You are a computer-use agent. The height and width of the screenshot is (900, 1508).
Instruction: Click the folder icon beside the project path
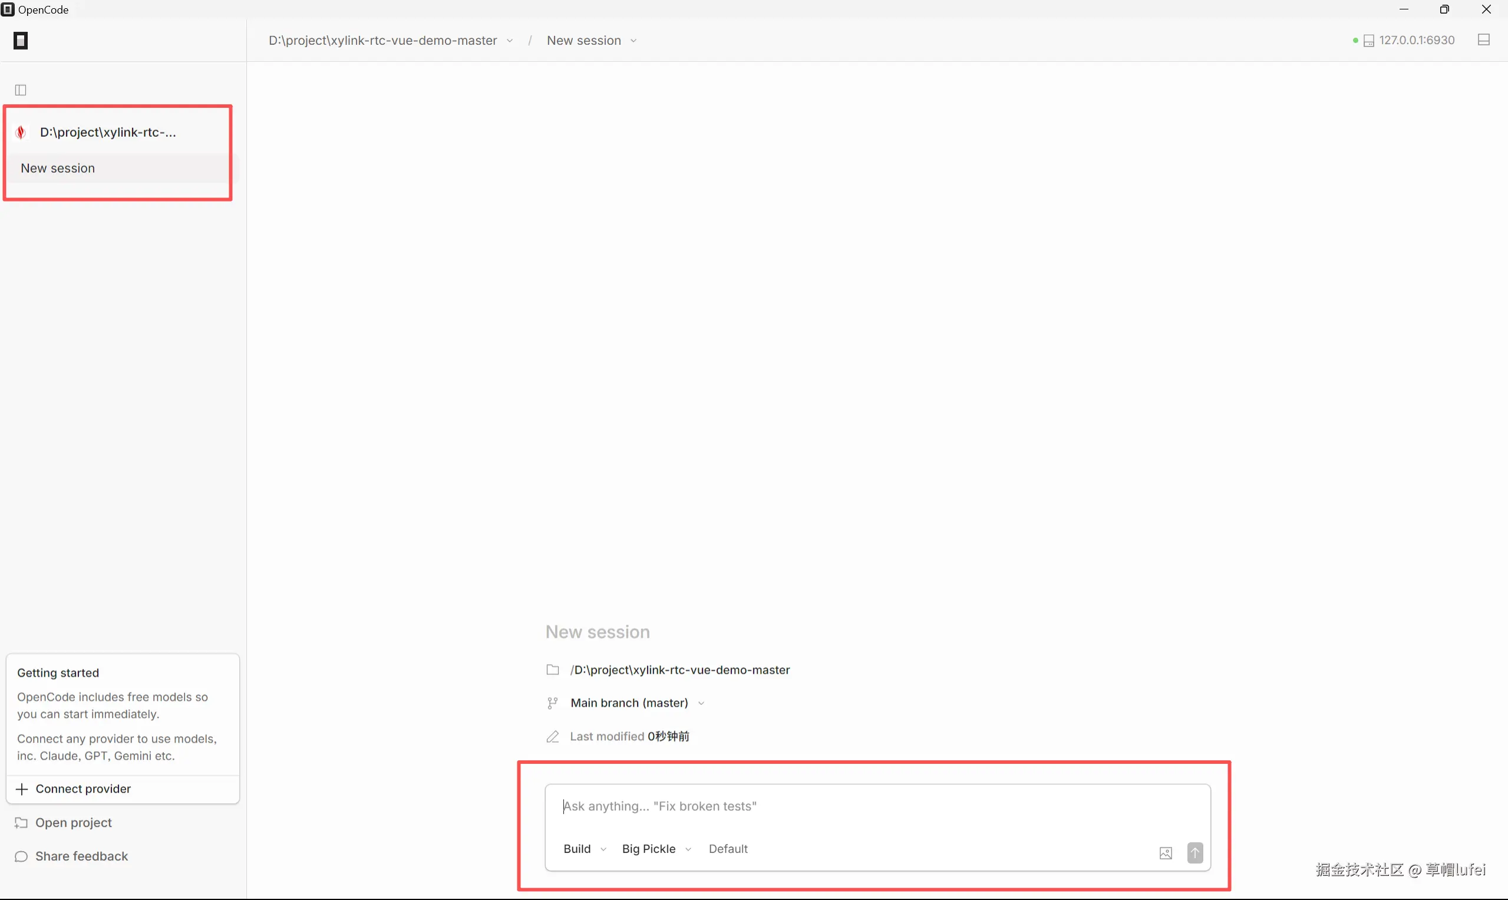(552, 670)
